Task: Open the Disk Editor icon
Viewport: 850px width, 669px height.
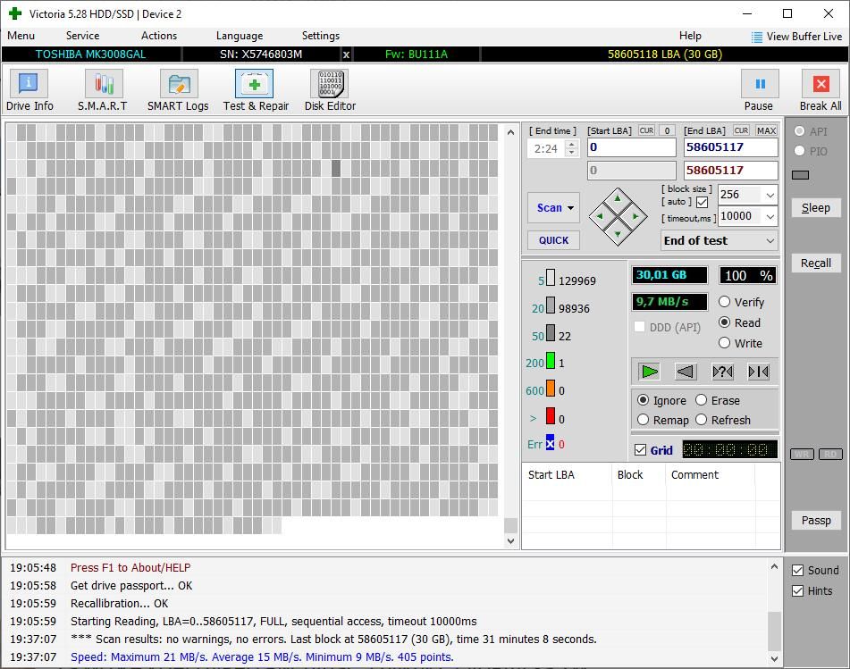Action: pos(330,85)
